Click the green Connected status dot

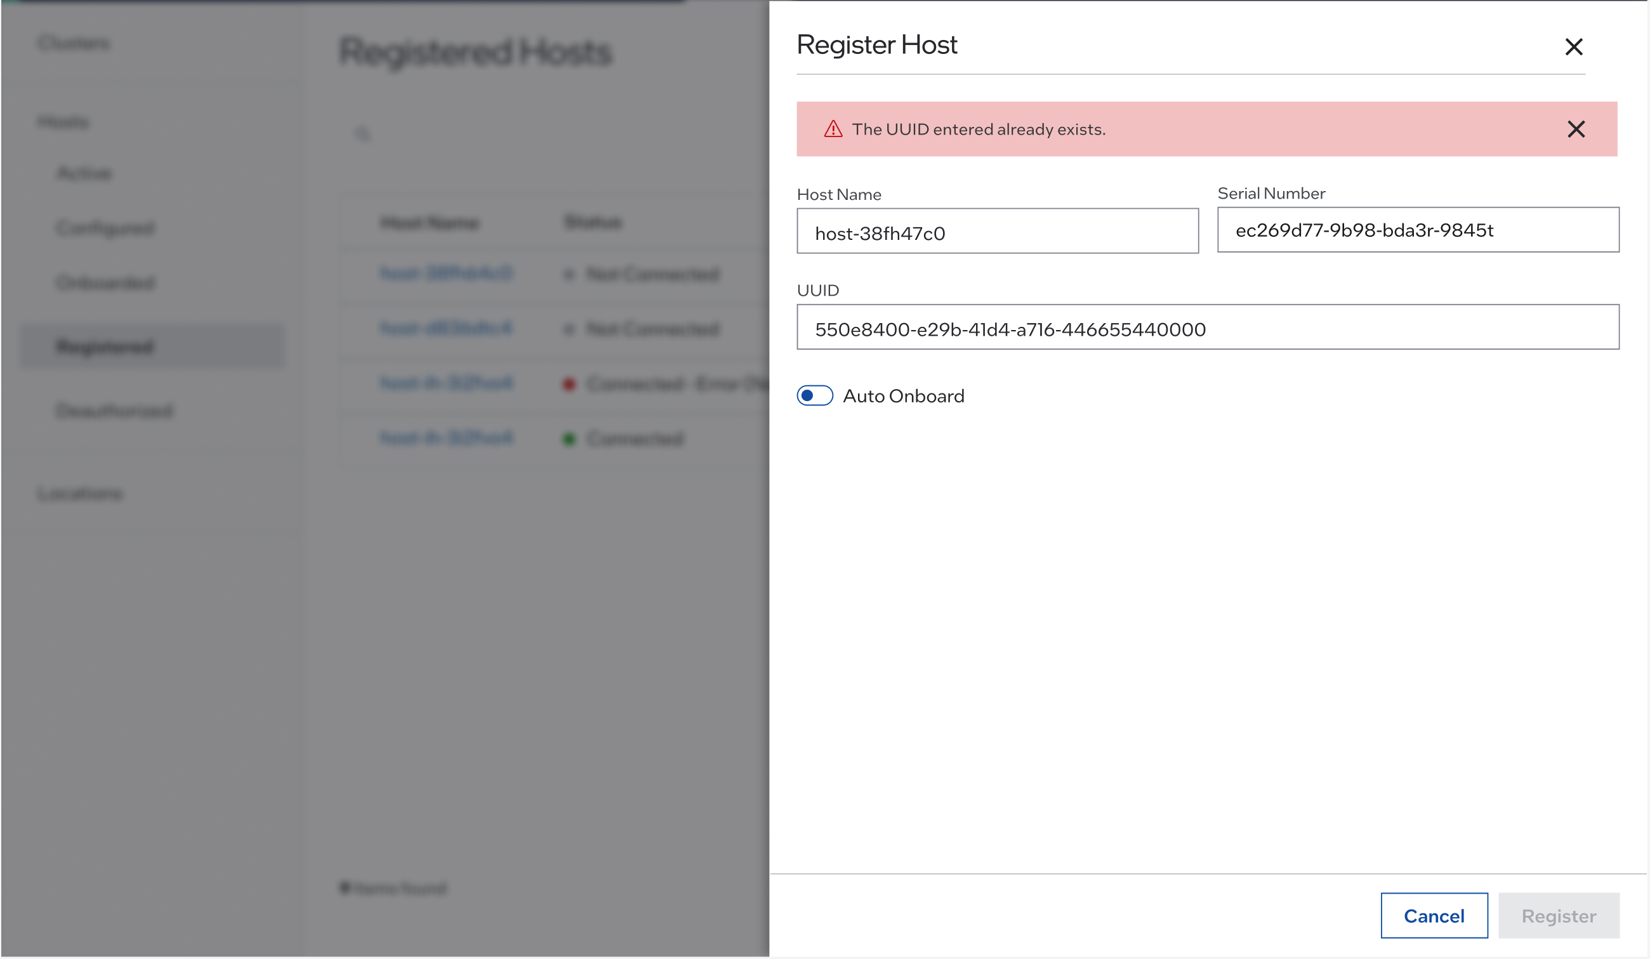tap(570, 439)
